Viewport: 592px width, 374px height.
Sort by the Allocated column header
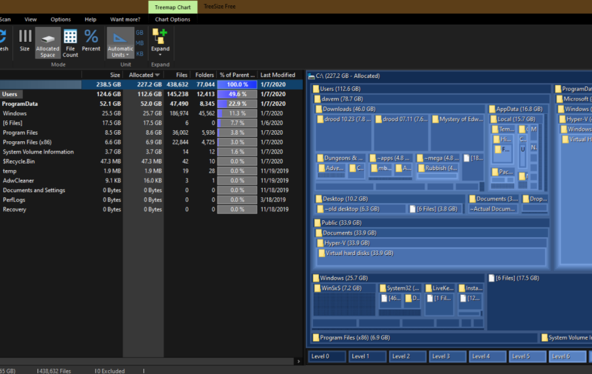click(x=143, y=75)
